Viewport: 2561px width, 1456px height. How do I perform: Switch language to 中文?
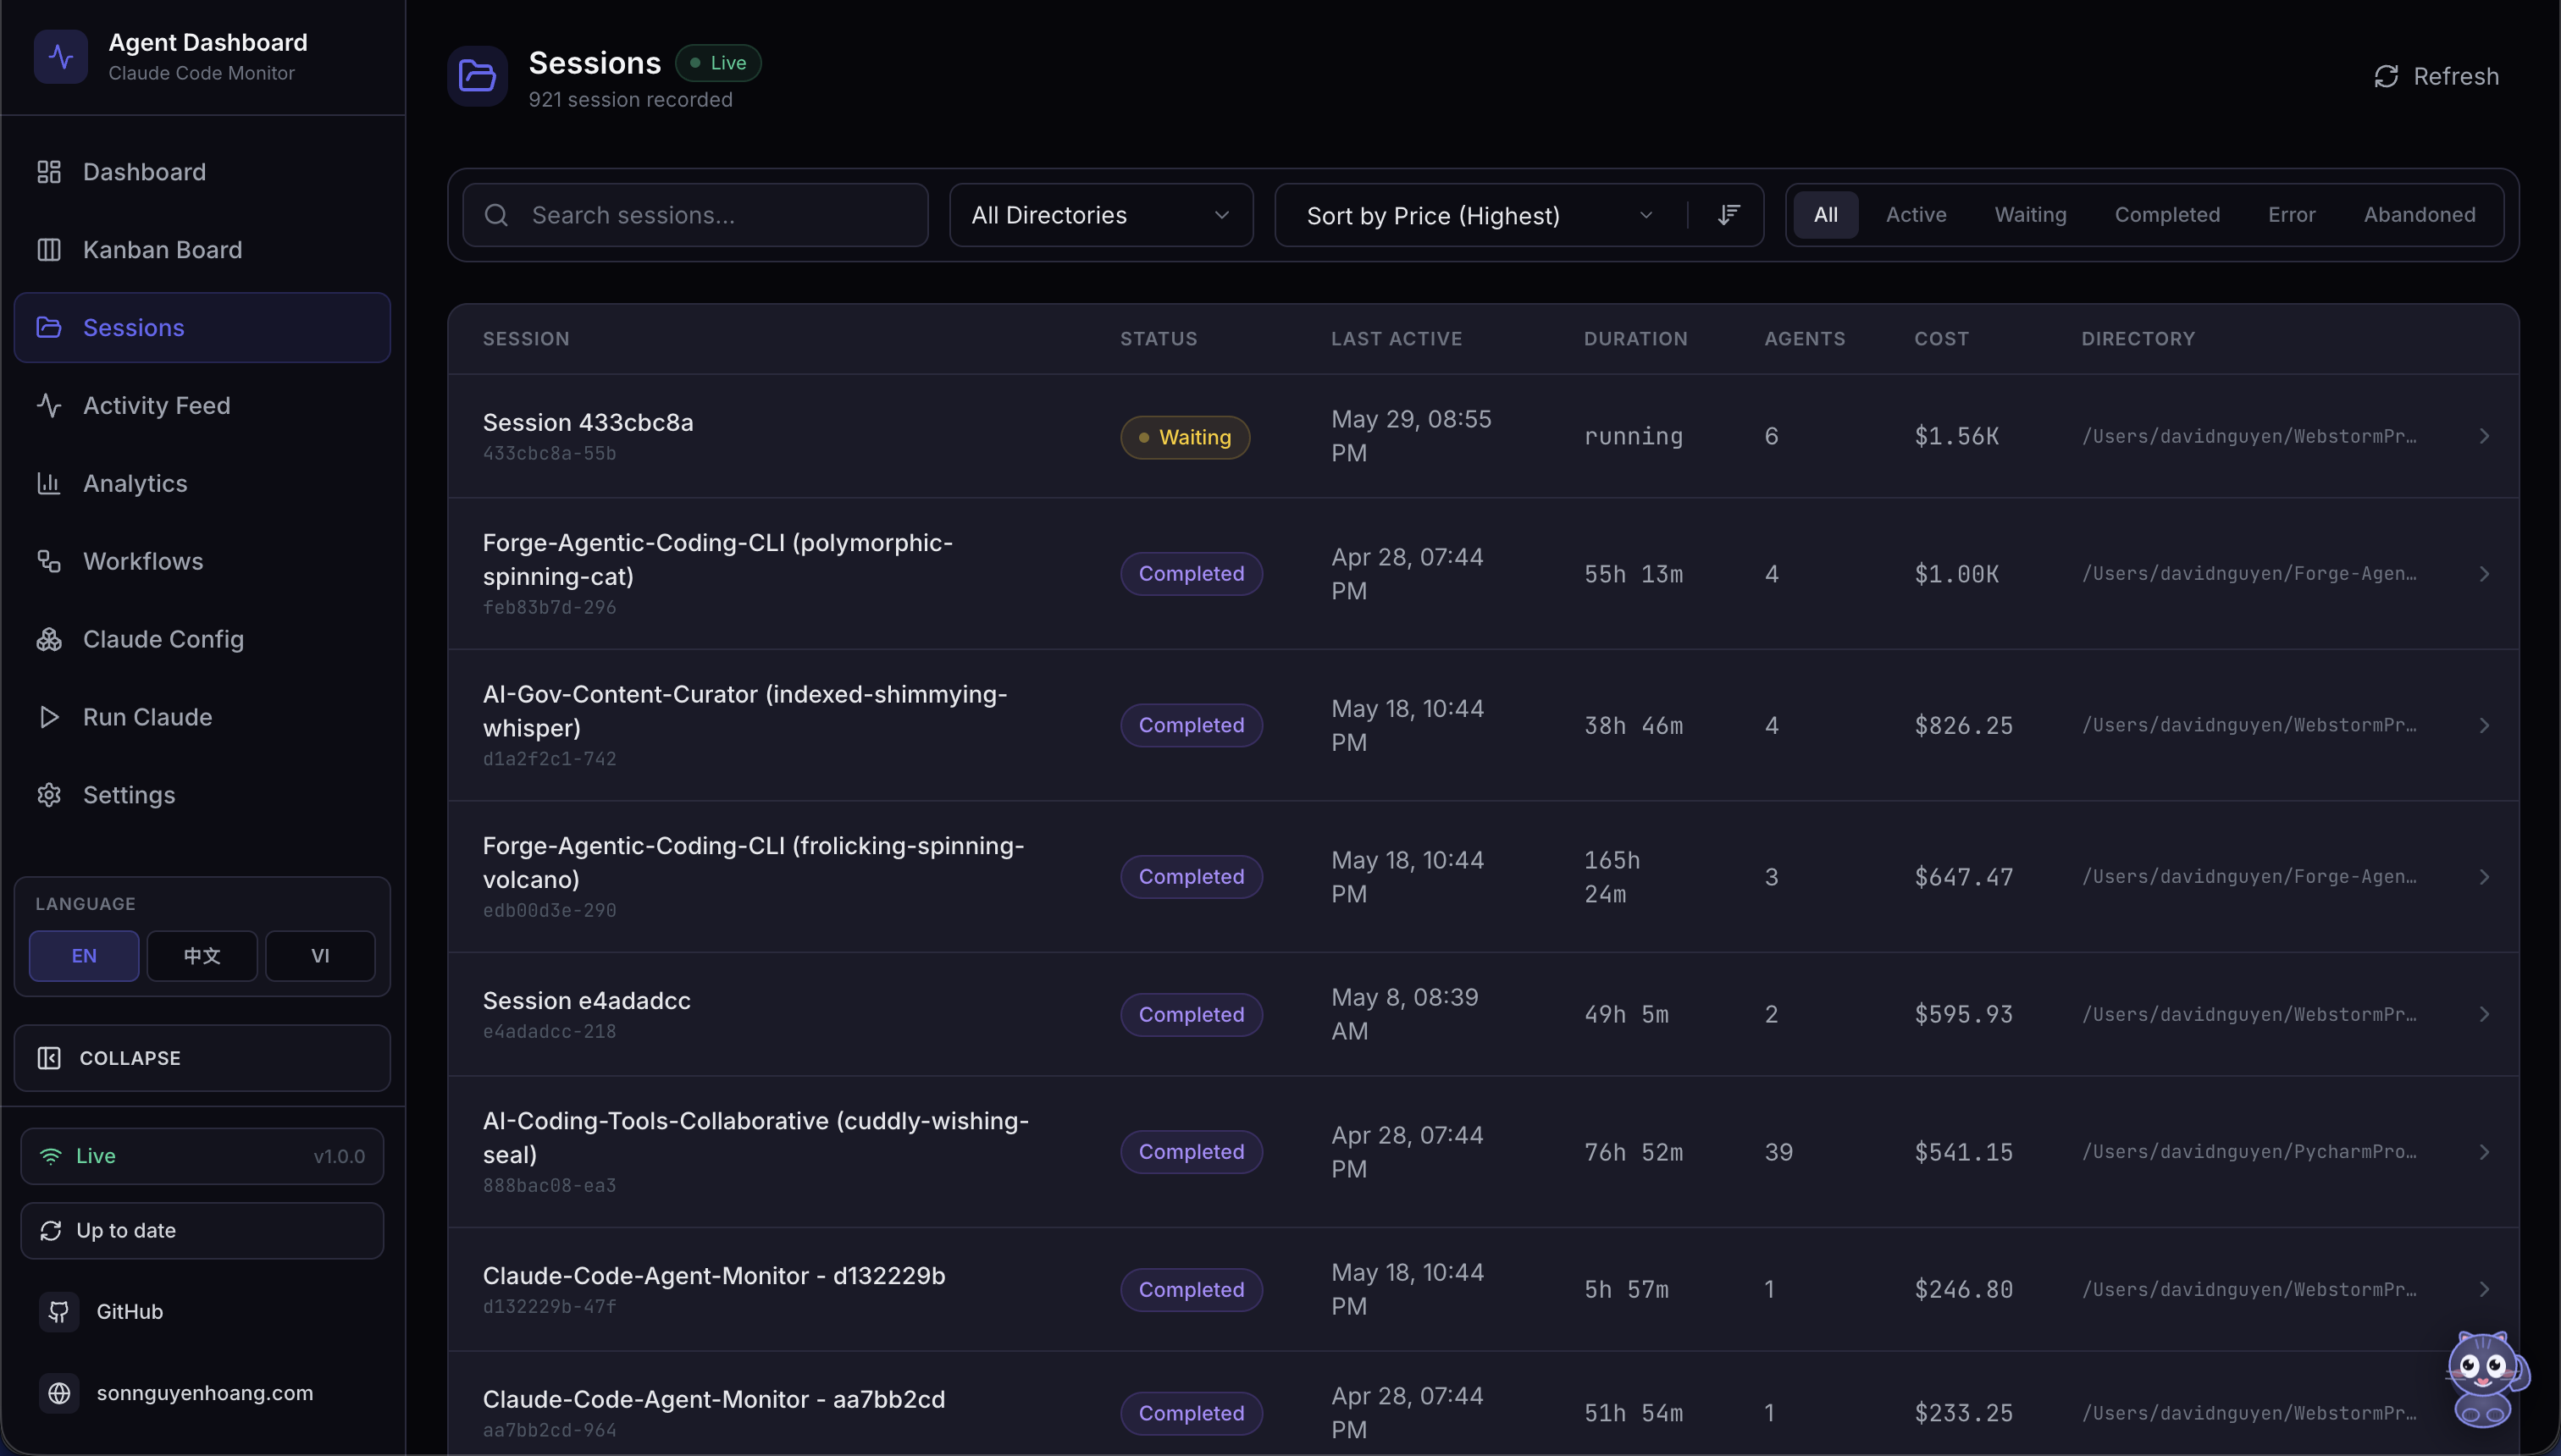tap(202, 956)
